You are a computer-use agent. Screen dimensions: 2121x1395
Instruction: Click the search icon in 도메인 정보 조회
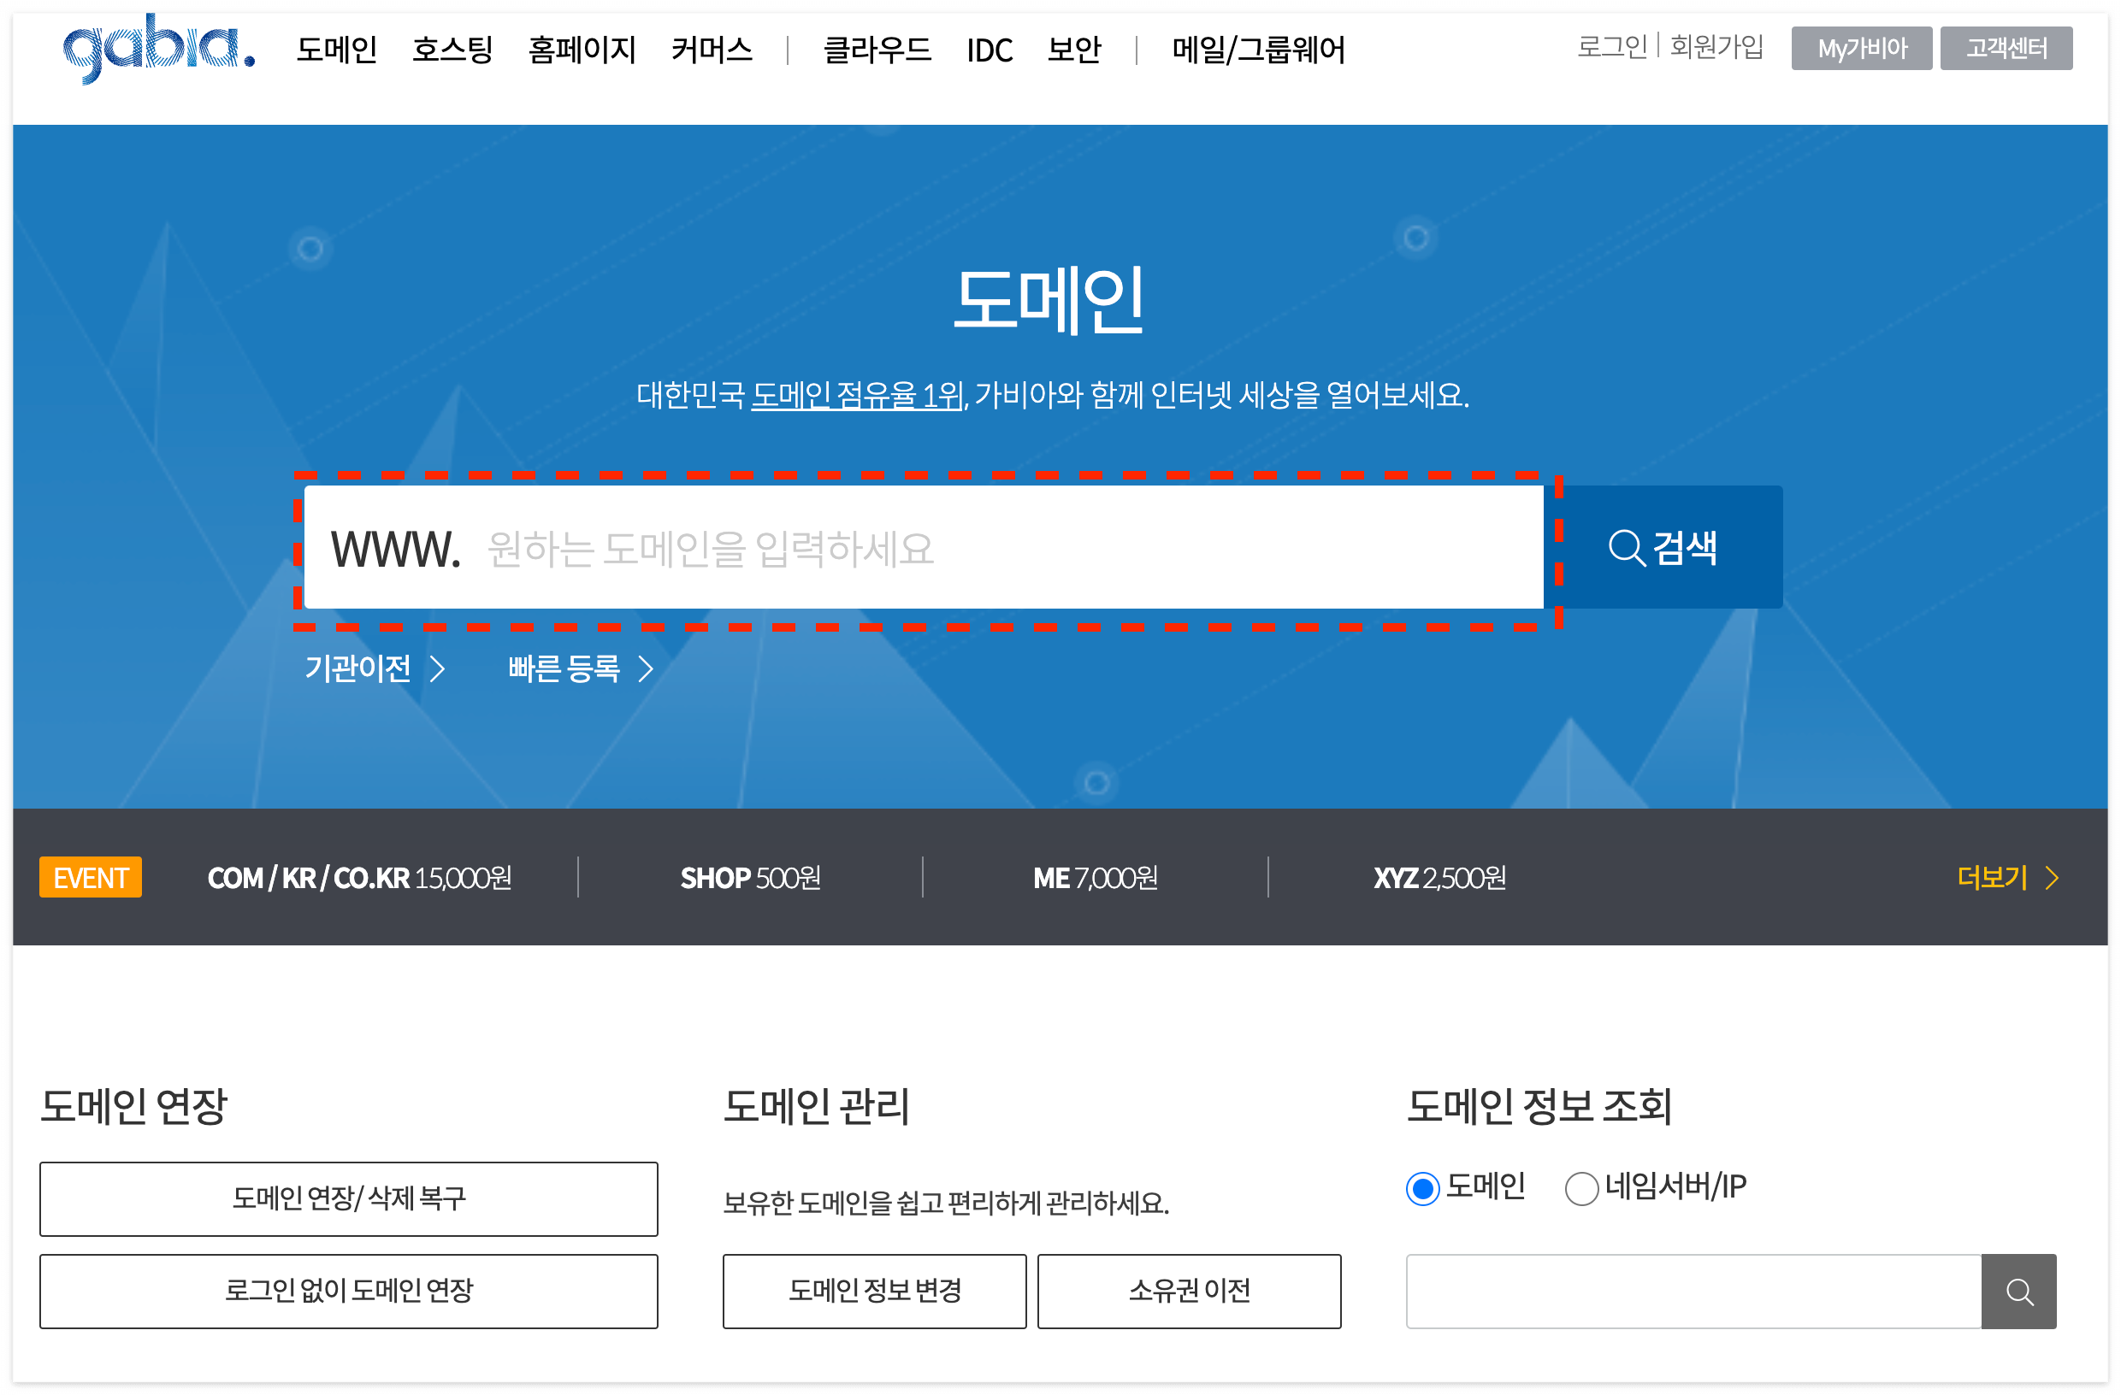point(2018,1291)
